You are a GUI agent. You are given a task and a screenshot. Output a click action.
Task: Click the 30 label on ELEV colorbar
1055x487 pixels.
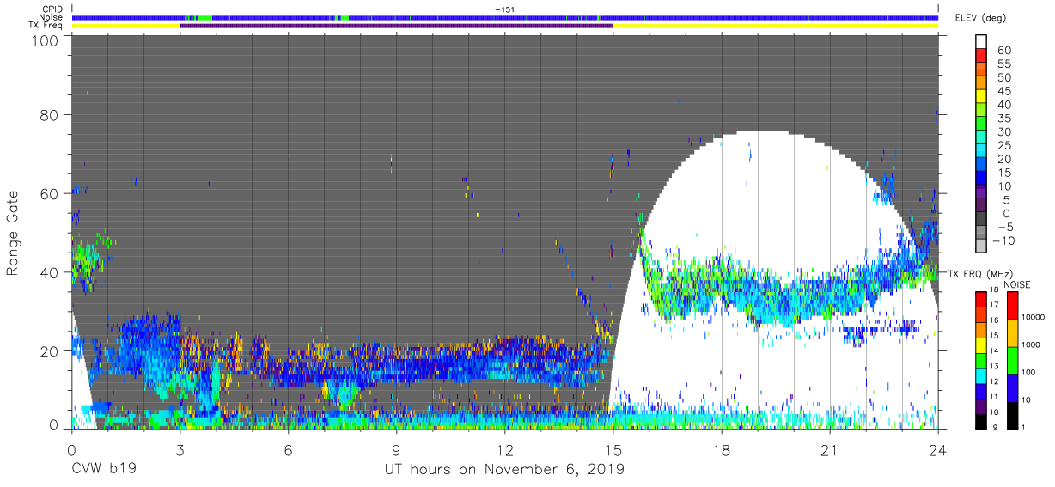tap(1003, 131)
